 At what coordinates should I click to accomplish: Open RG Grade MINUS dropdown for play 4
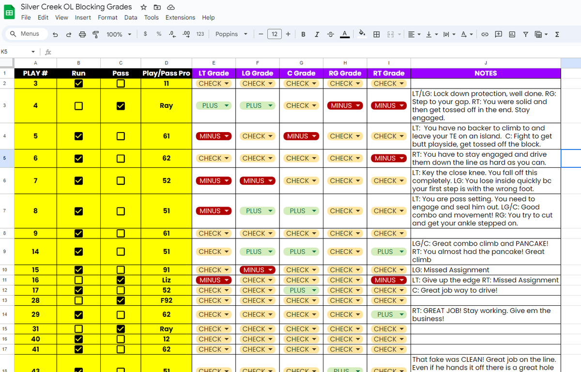[345, 106]
